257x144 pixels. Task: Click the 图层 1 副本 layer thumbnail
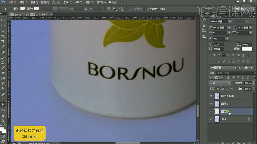tap(217, 96)
